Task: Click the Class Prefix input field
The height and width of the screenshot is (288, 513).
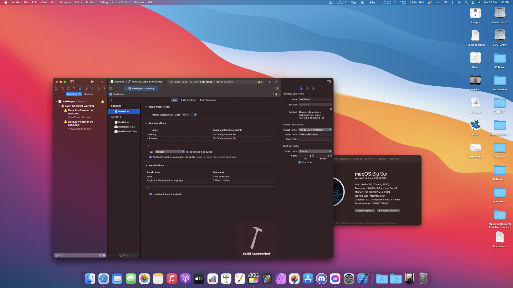Action: (x=315, y=139)
